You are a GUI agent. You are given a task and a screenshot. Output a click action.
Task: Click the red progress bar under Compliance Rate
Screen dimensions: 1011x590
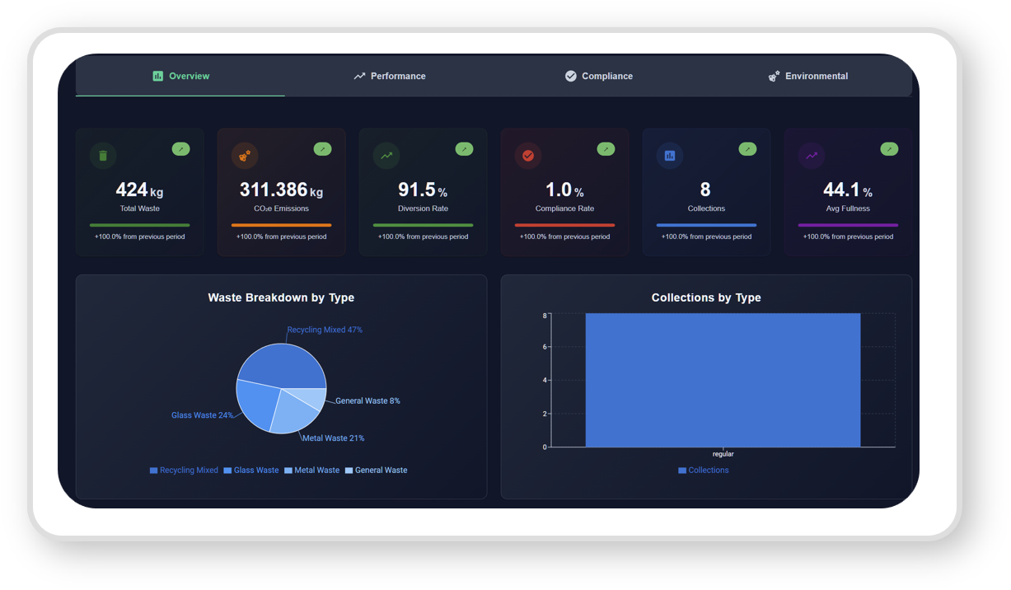point(564,225)
